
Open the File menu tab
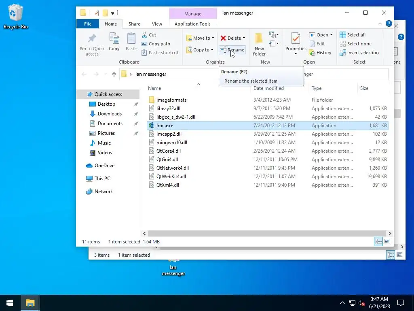88,24
